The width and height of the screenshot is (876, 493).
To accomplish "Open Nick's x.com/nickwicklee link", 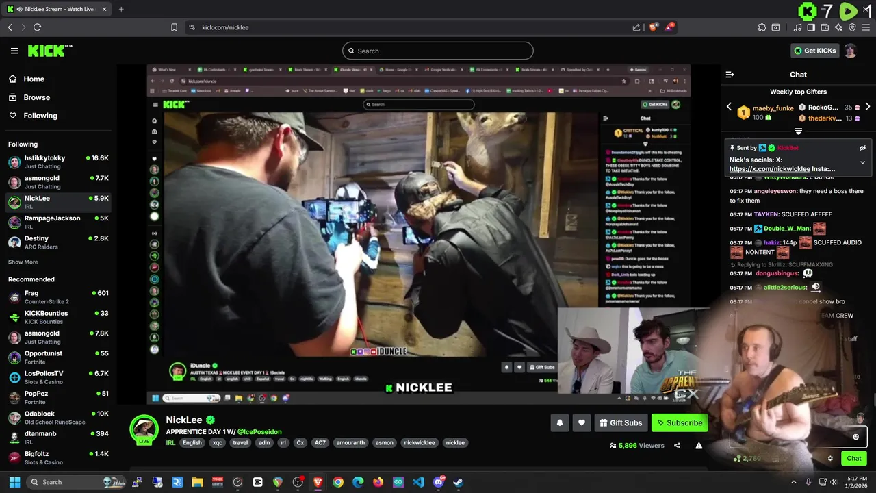I will (x=770, y=169).
